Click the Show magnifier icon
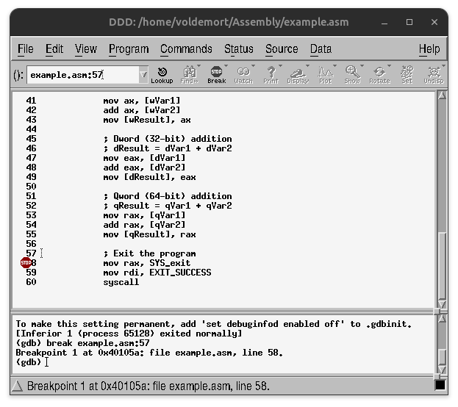This screenshot has height=407, width=458. (x=352, y=75)
